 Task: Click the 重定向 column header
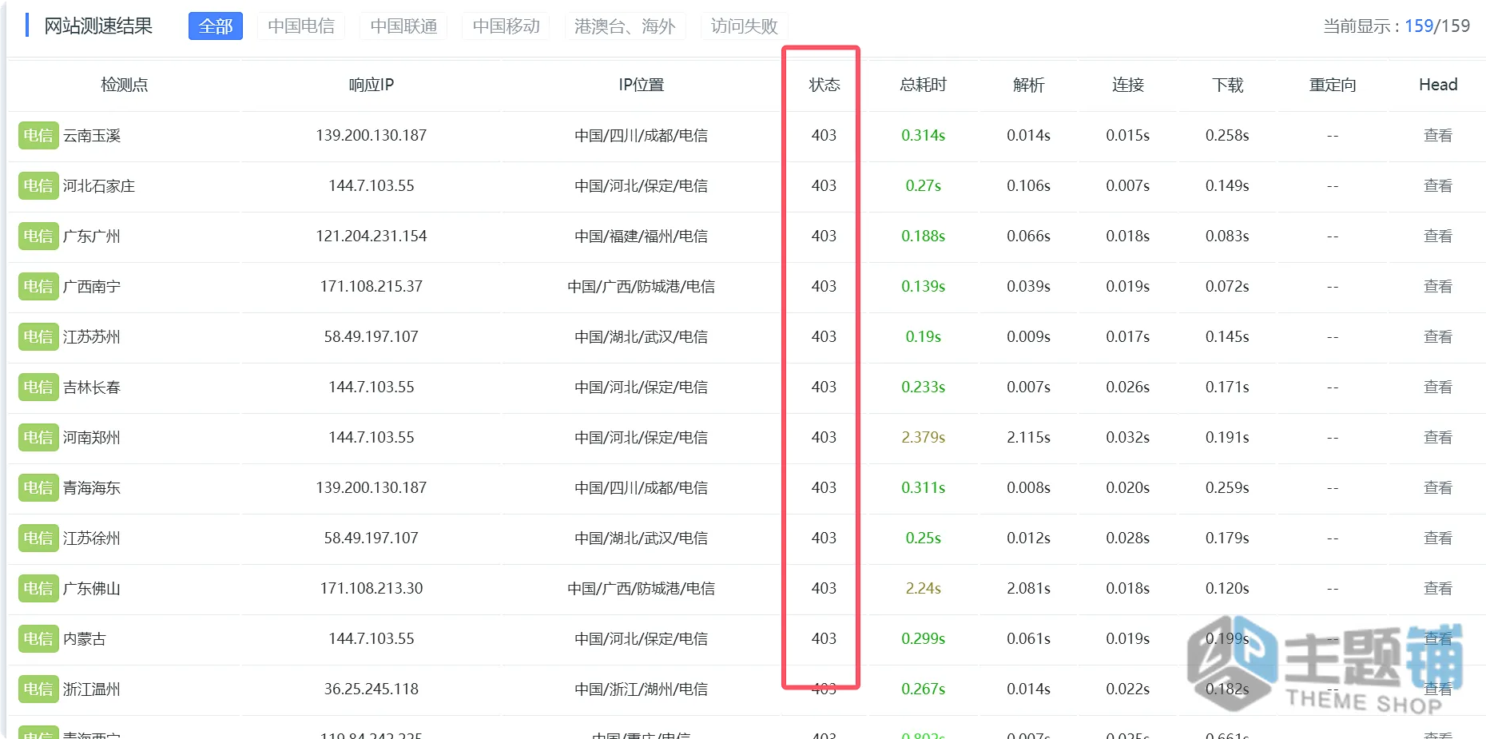coord(1333,85)
